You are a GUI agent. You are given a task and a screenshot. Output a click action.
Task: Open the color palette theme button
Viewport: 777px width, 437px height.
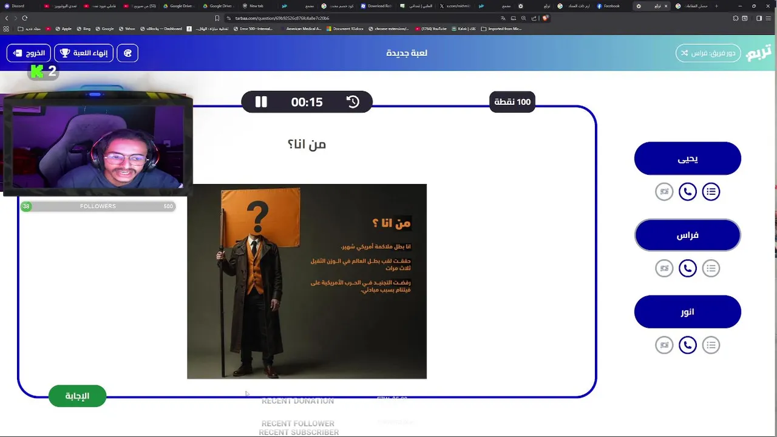(x=127, y=53)
